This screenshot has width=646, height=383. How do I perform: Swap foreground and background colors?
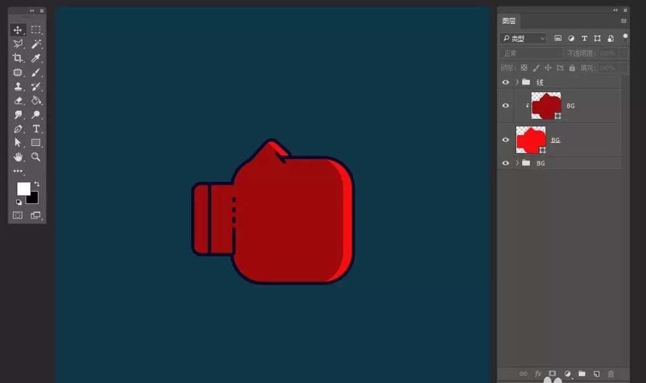tap(37, 183)
